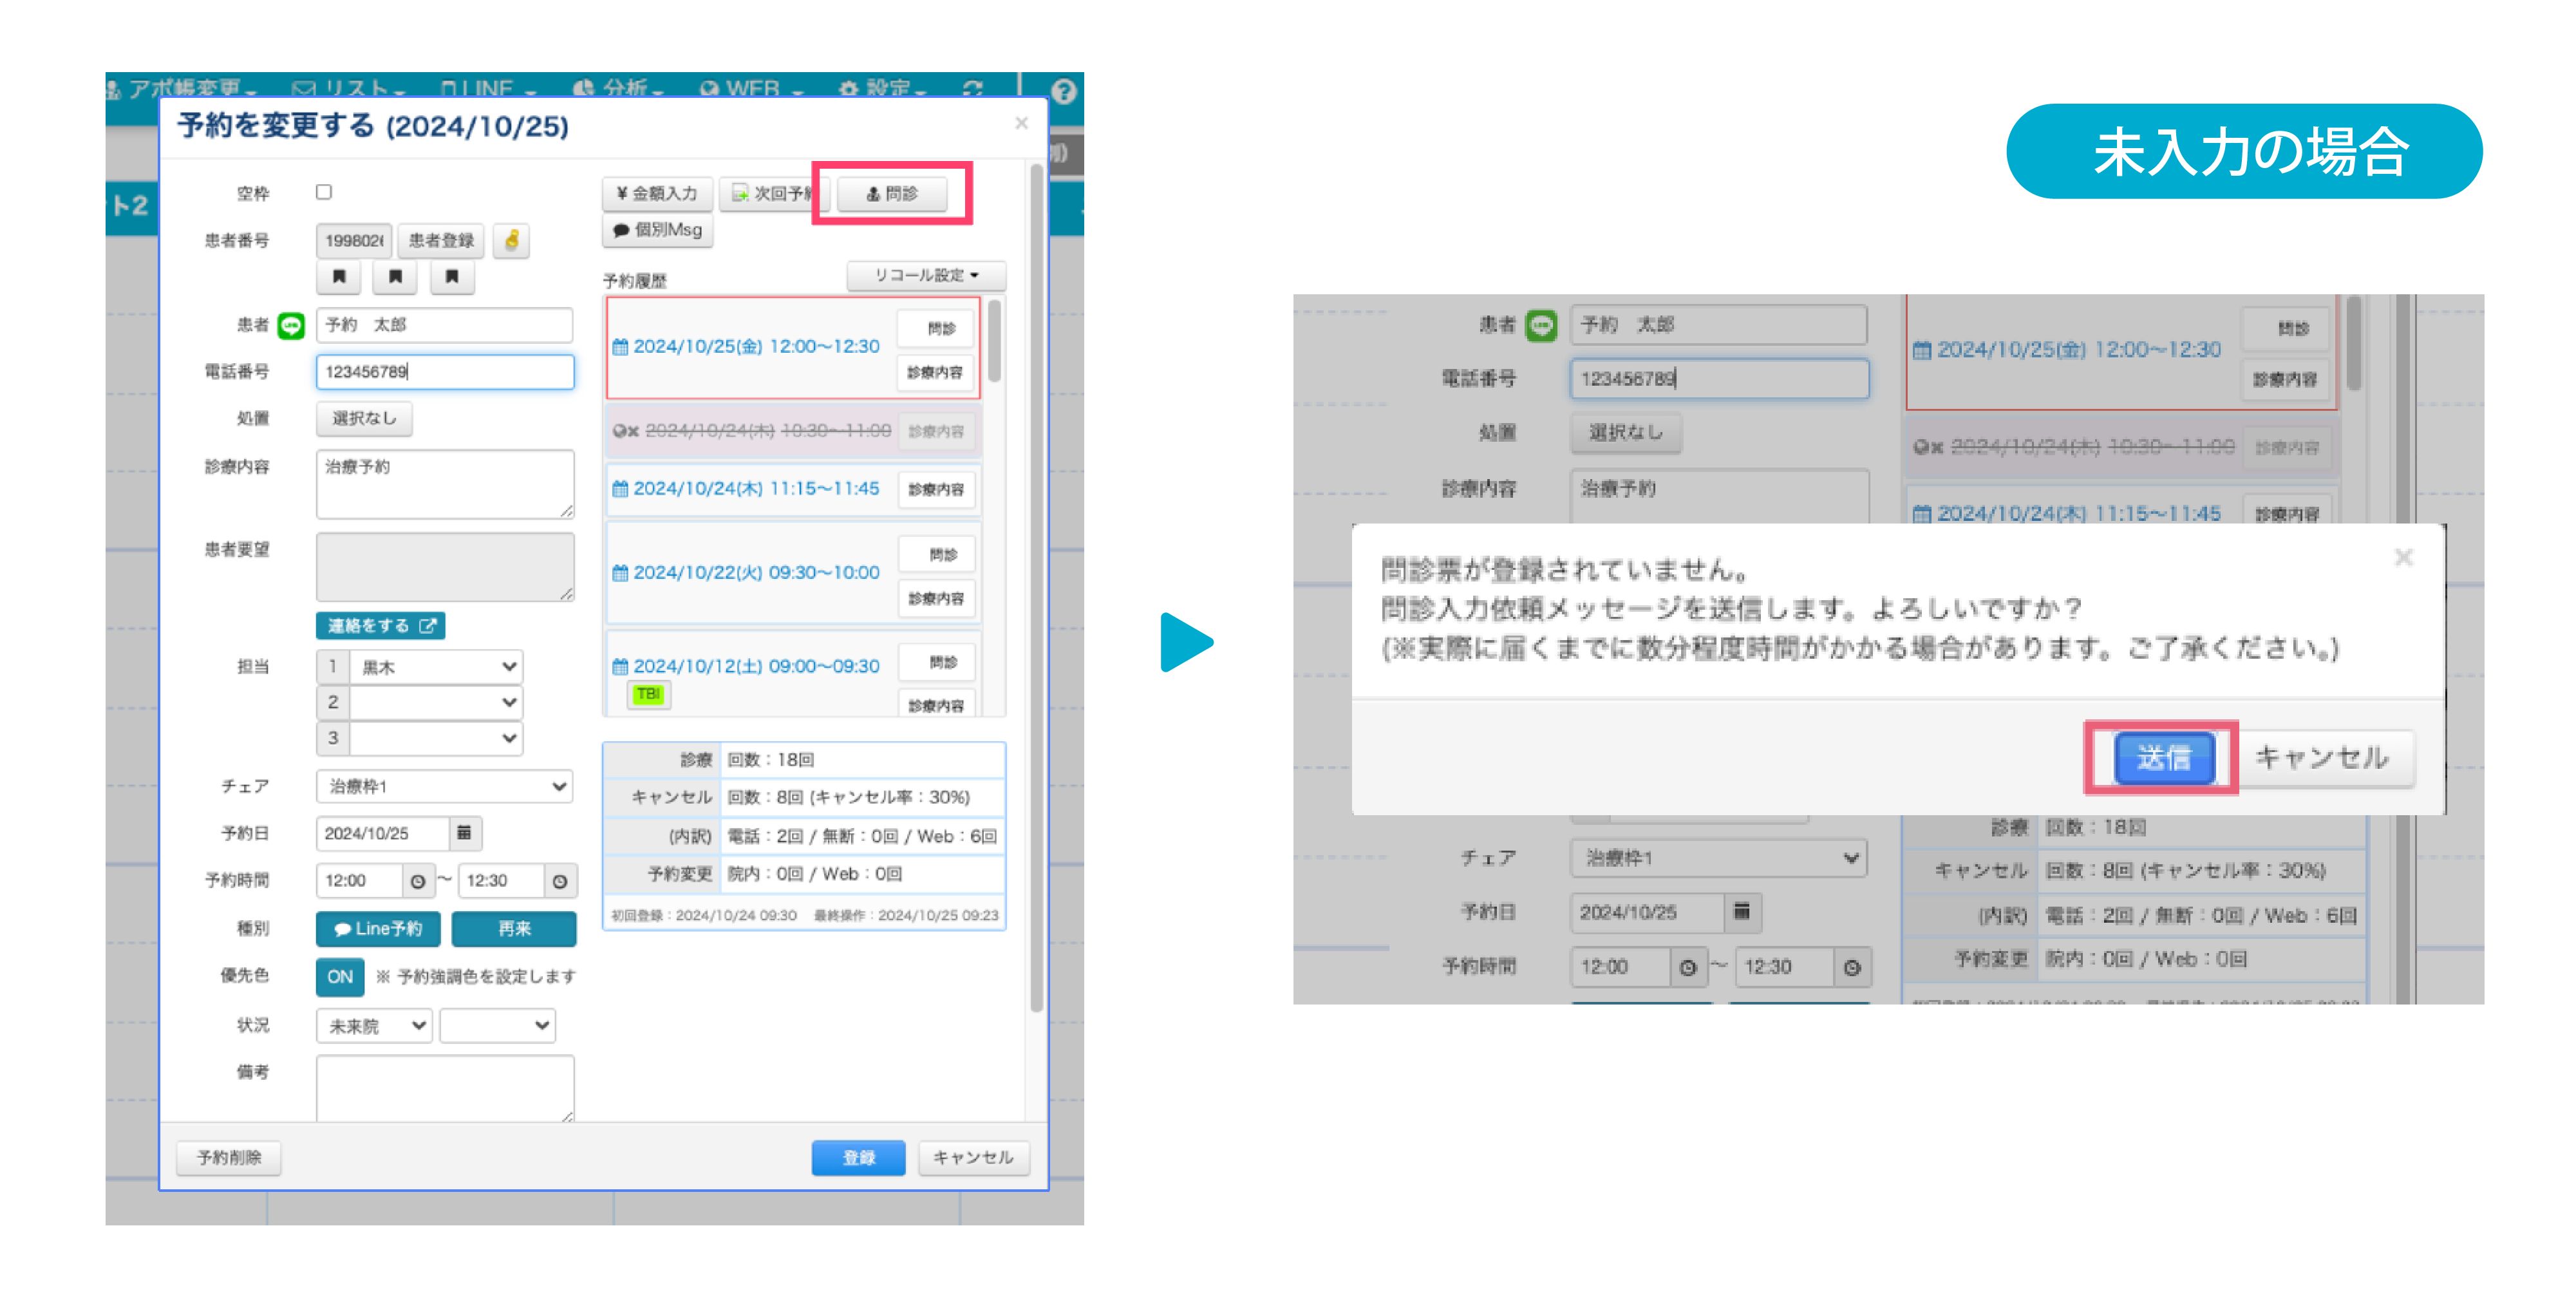Click the 問診 button in top toolbar
The width and height of the screenshot is (2576, 1302).
click(892, 193)
